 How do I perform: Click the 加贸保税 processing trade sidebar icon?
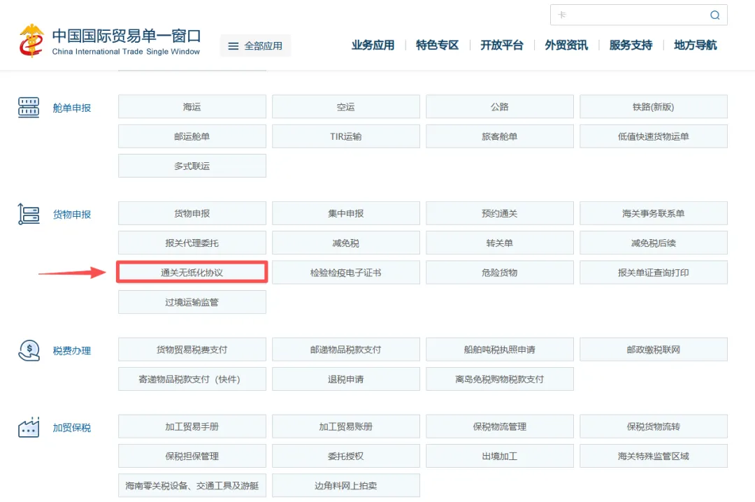(x=28, y=427)
